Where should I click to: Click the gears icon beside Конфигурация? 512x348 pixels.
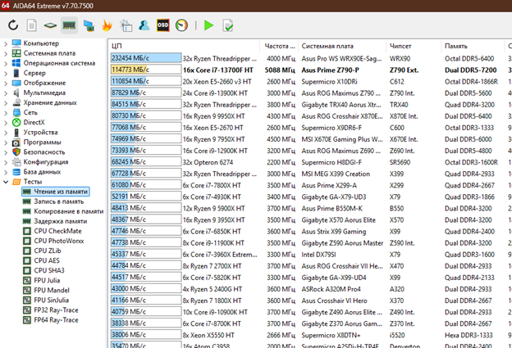coord(16,161)
